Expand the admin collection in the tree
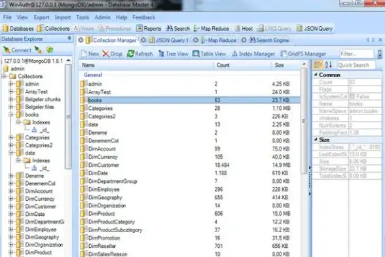Image resolution: width=385 pixels, height=257 pixels. [x=10, y=84]
